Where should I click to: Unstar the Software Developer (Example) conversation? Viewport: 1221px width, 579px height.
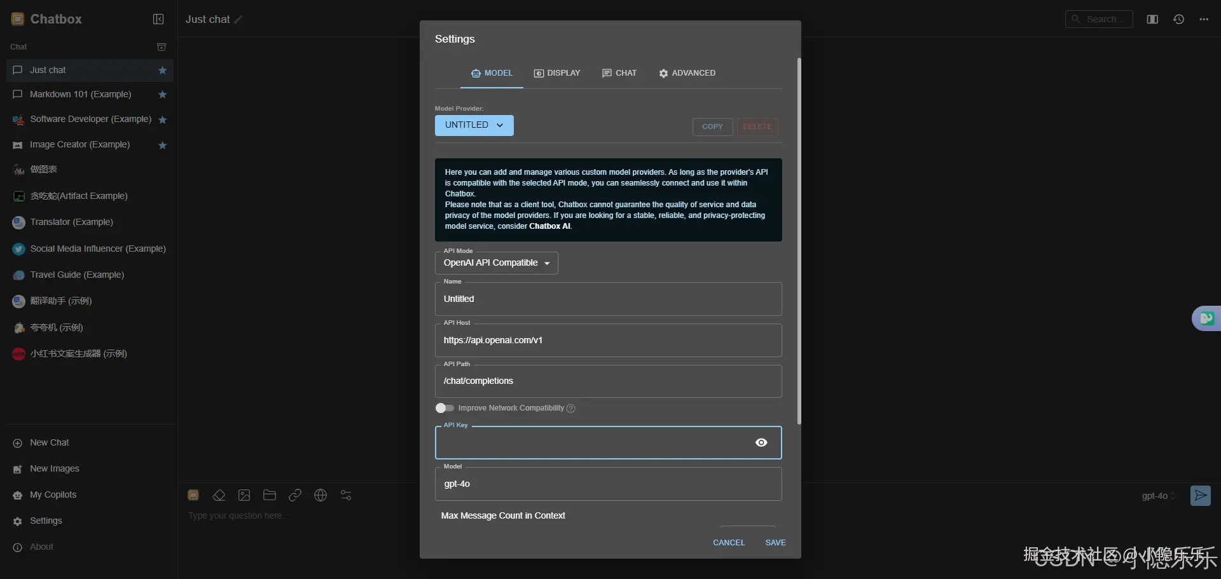click(x=162, y=119)
